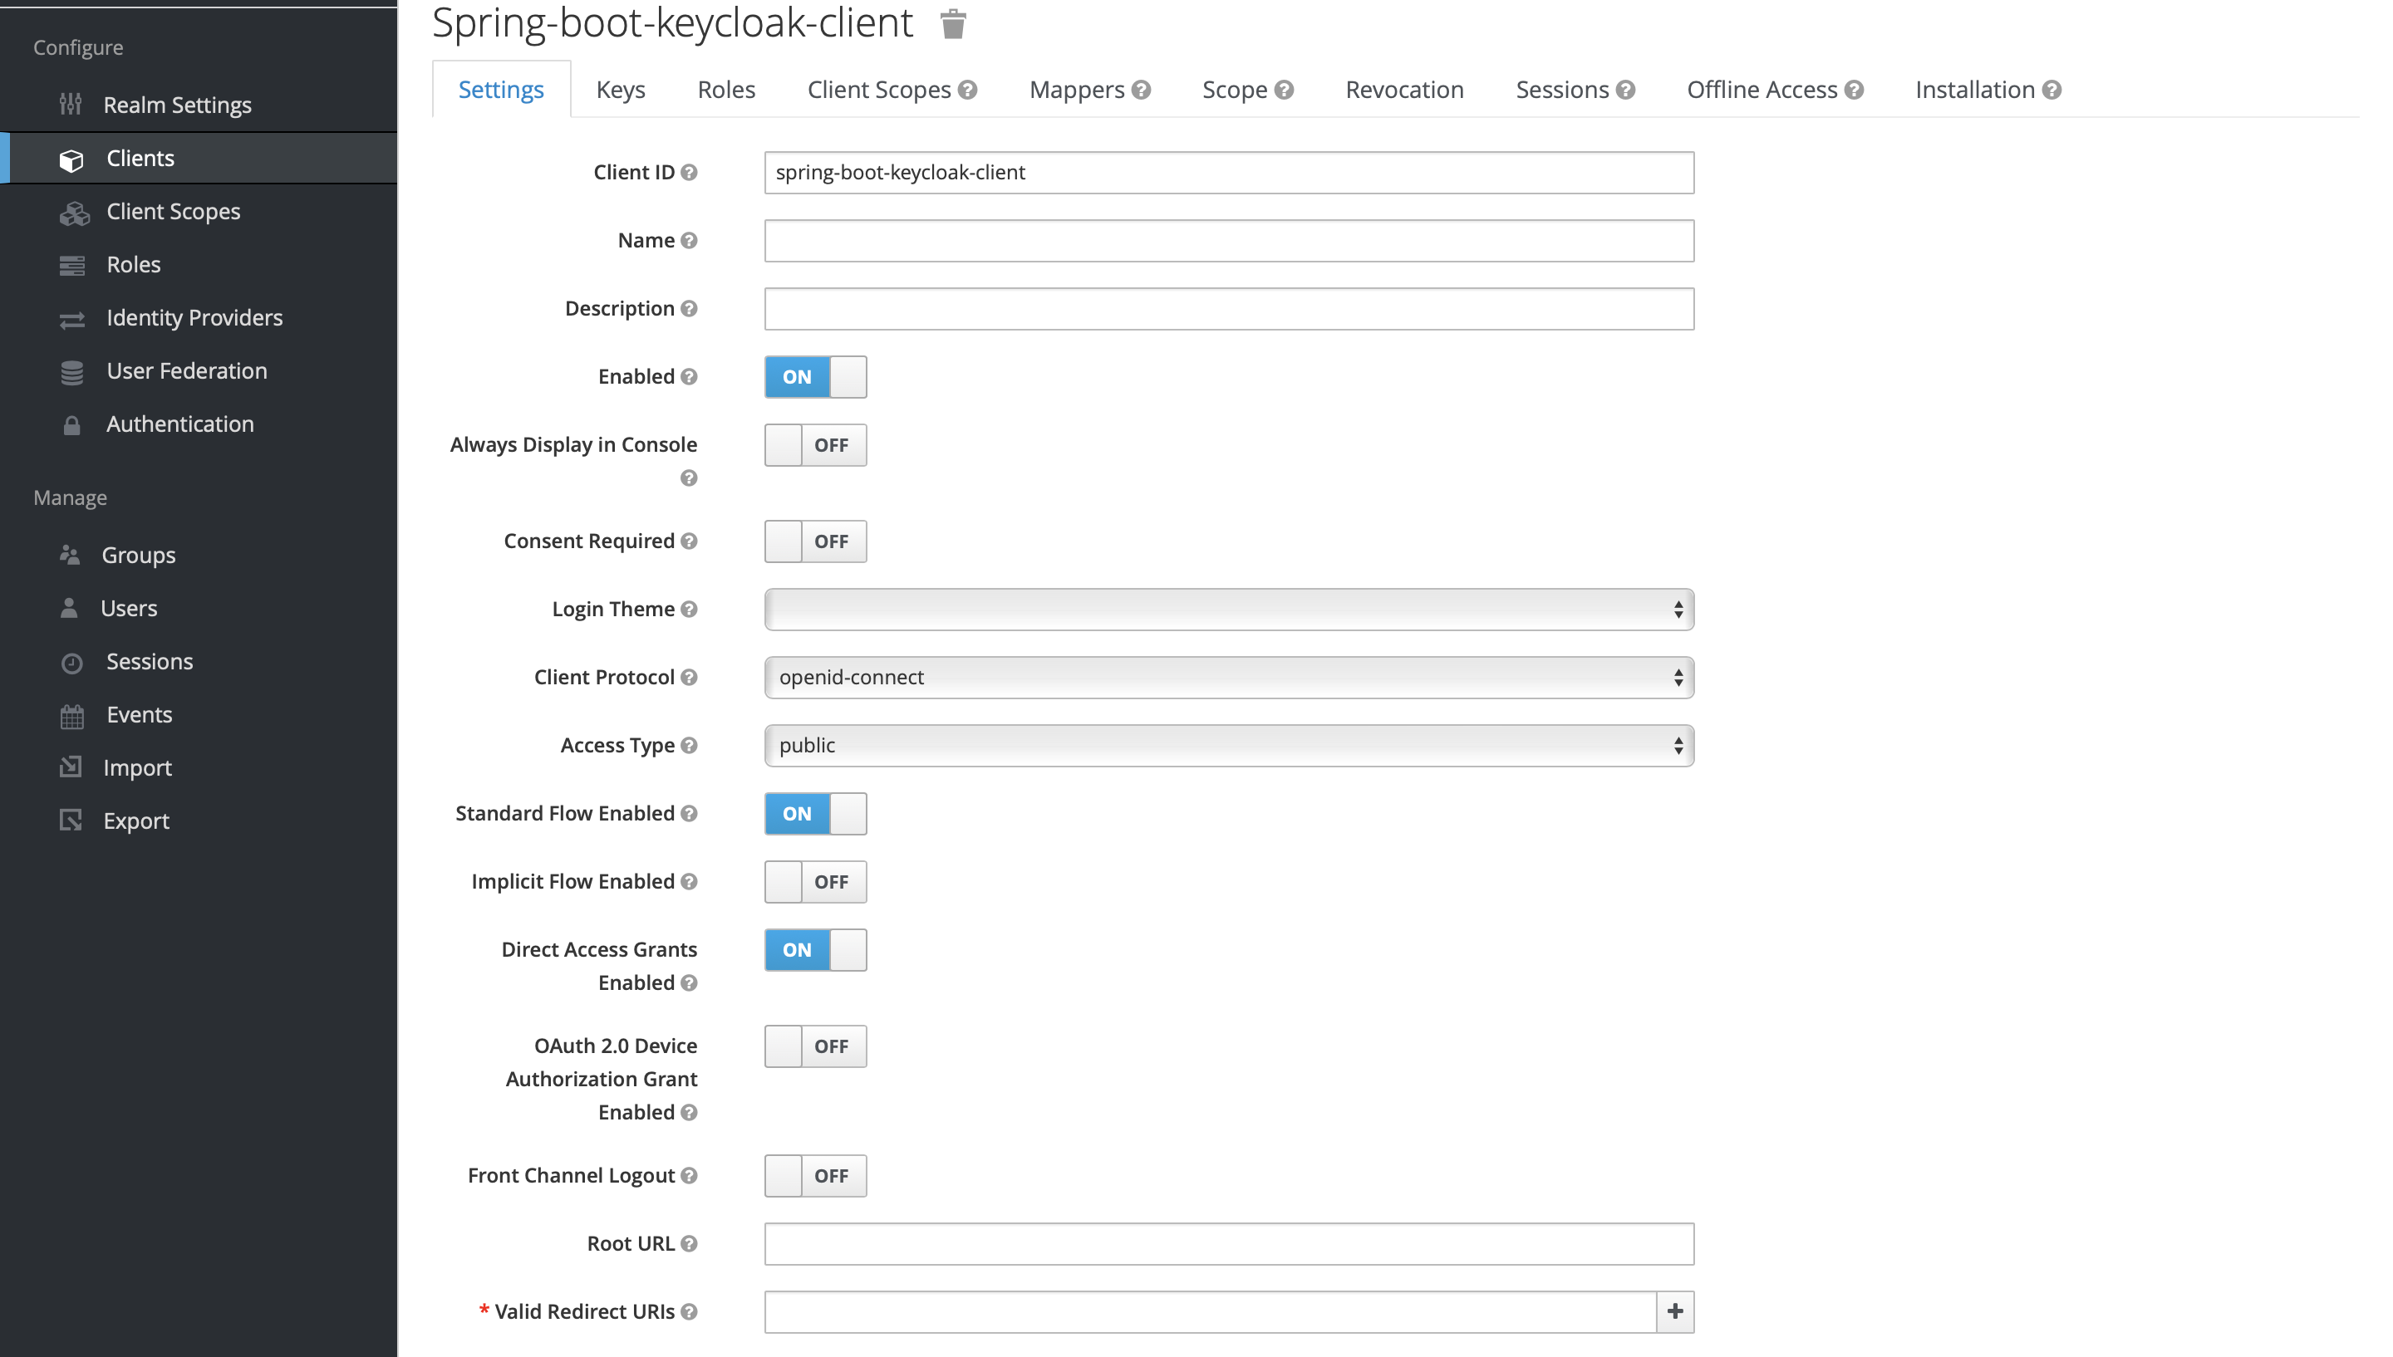Image resolution: width=2393 pixels, height=1357 pixels.
Task: Open the Login Theme dropdown
Action: point(1230,610)
